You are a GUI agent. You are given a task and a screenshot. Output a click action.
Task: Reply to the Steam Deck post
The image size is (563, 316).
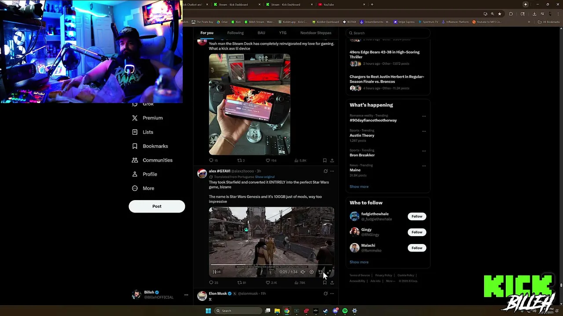pos(211,161)
